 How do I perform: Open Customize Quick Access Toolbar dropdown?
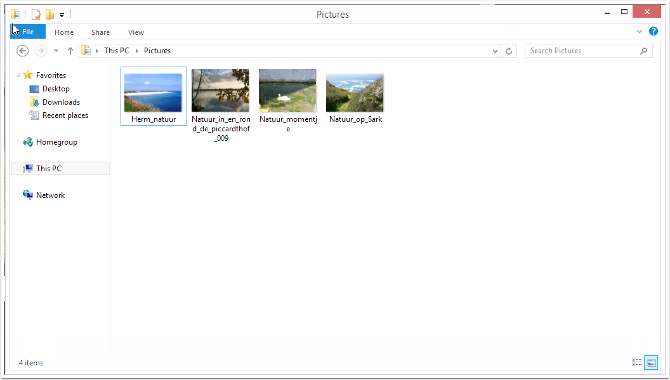62,15
